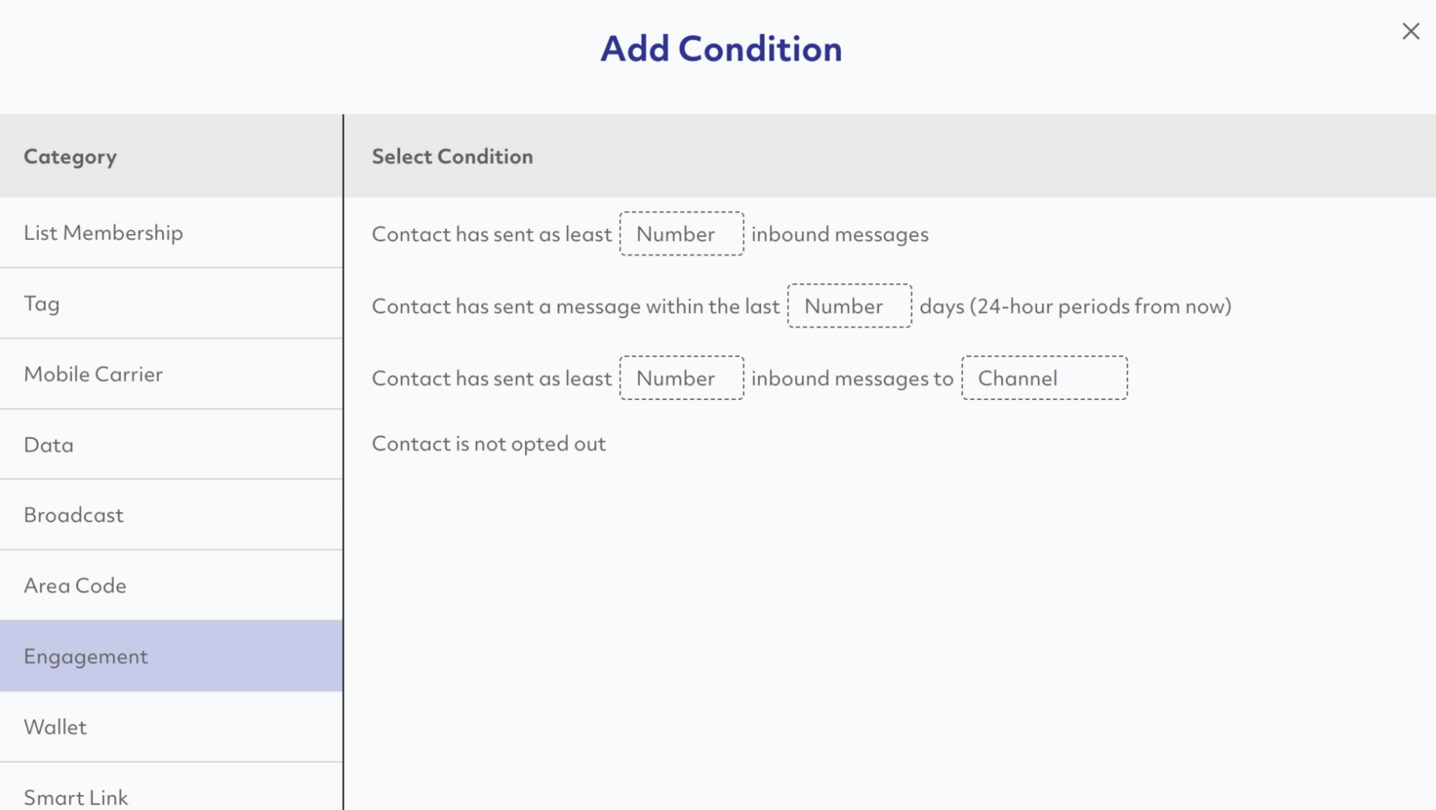
Task: Select 'Contact is not opted out' condition
Action: [x=488, y=444]
